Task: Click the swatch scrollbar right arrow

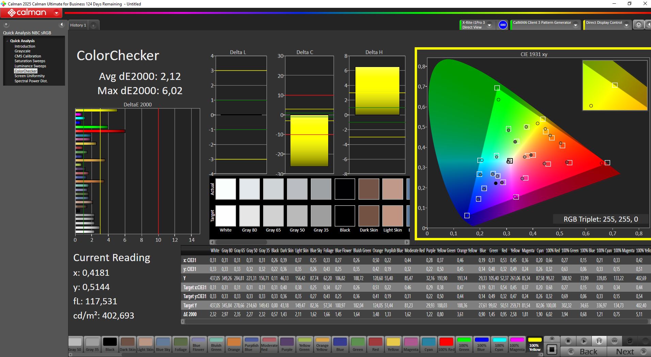Action: point(407,242)
